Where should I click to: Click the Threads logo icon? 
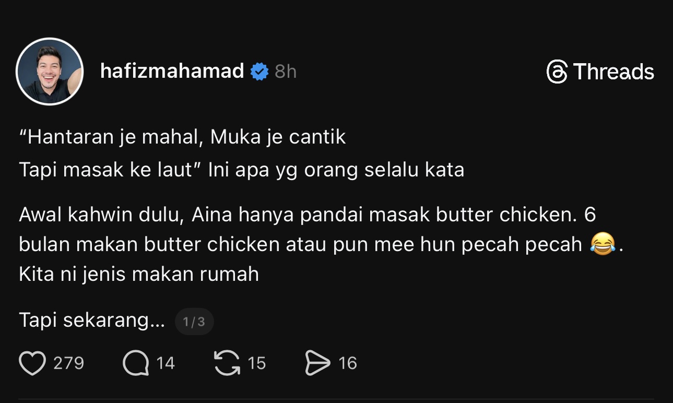click(x=557, y=72)
